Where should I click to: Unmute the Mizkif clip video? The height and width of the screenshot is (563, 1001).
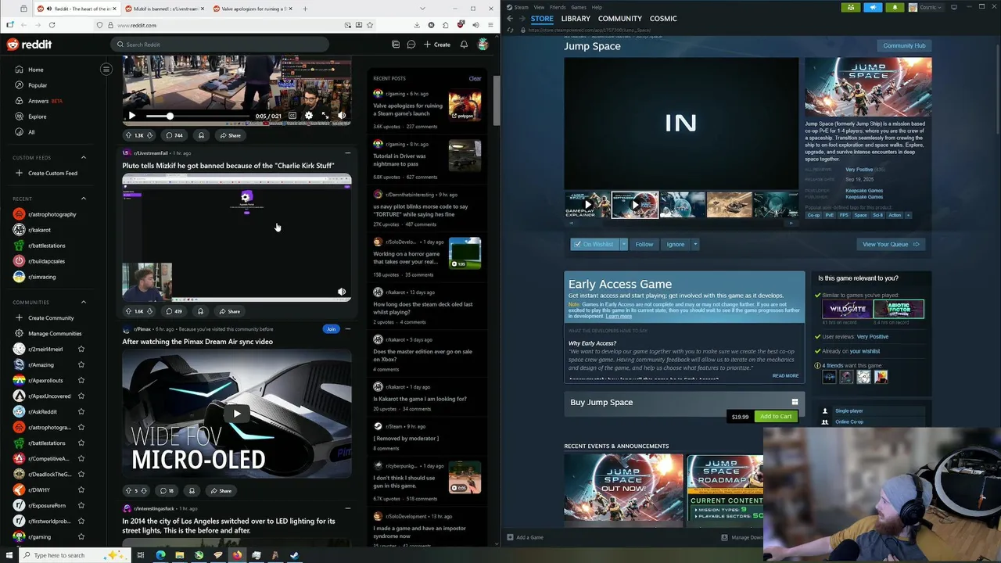[x=342, y=292]
